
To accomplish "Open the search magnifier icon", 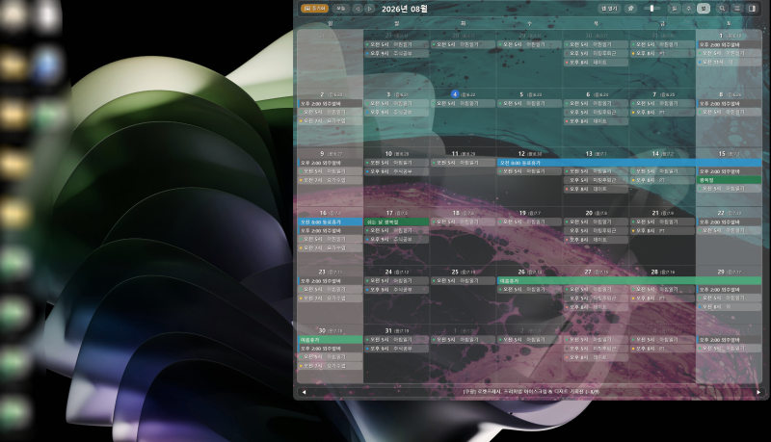I will 722,9.
